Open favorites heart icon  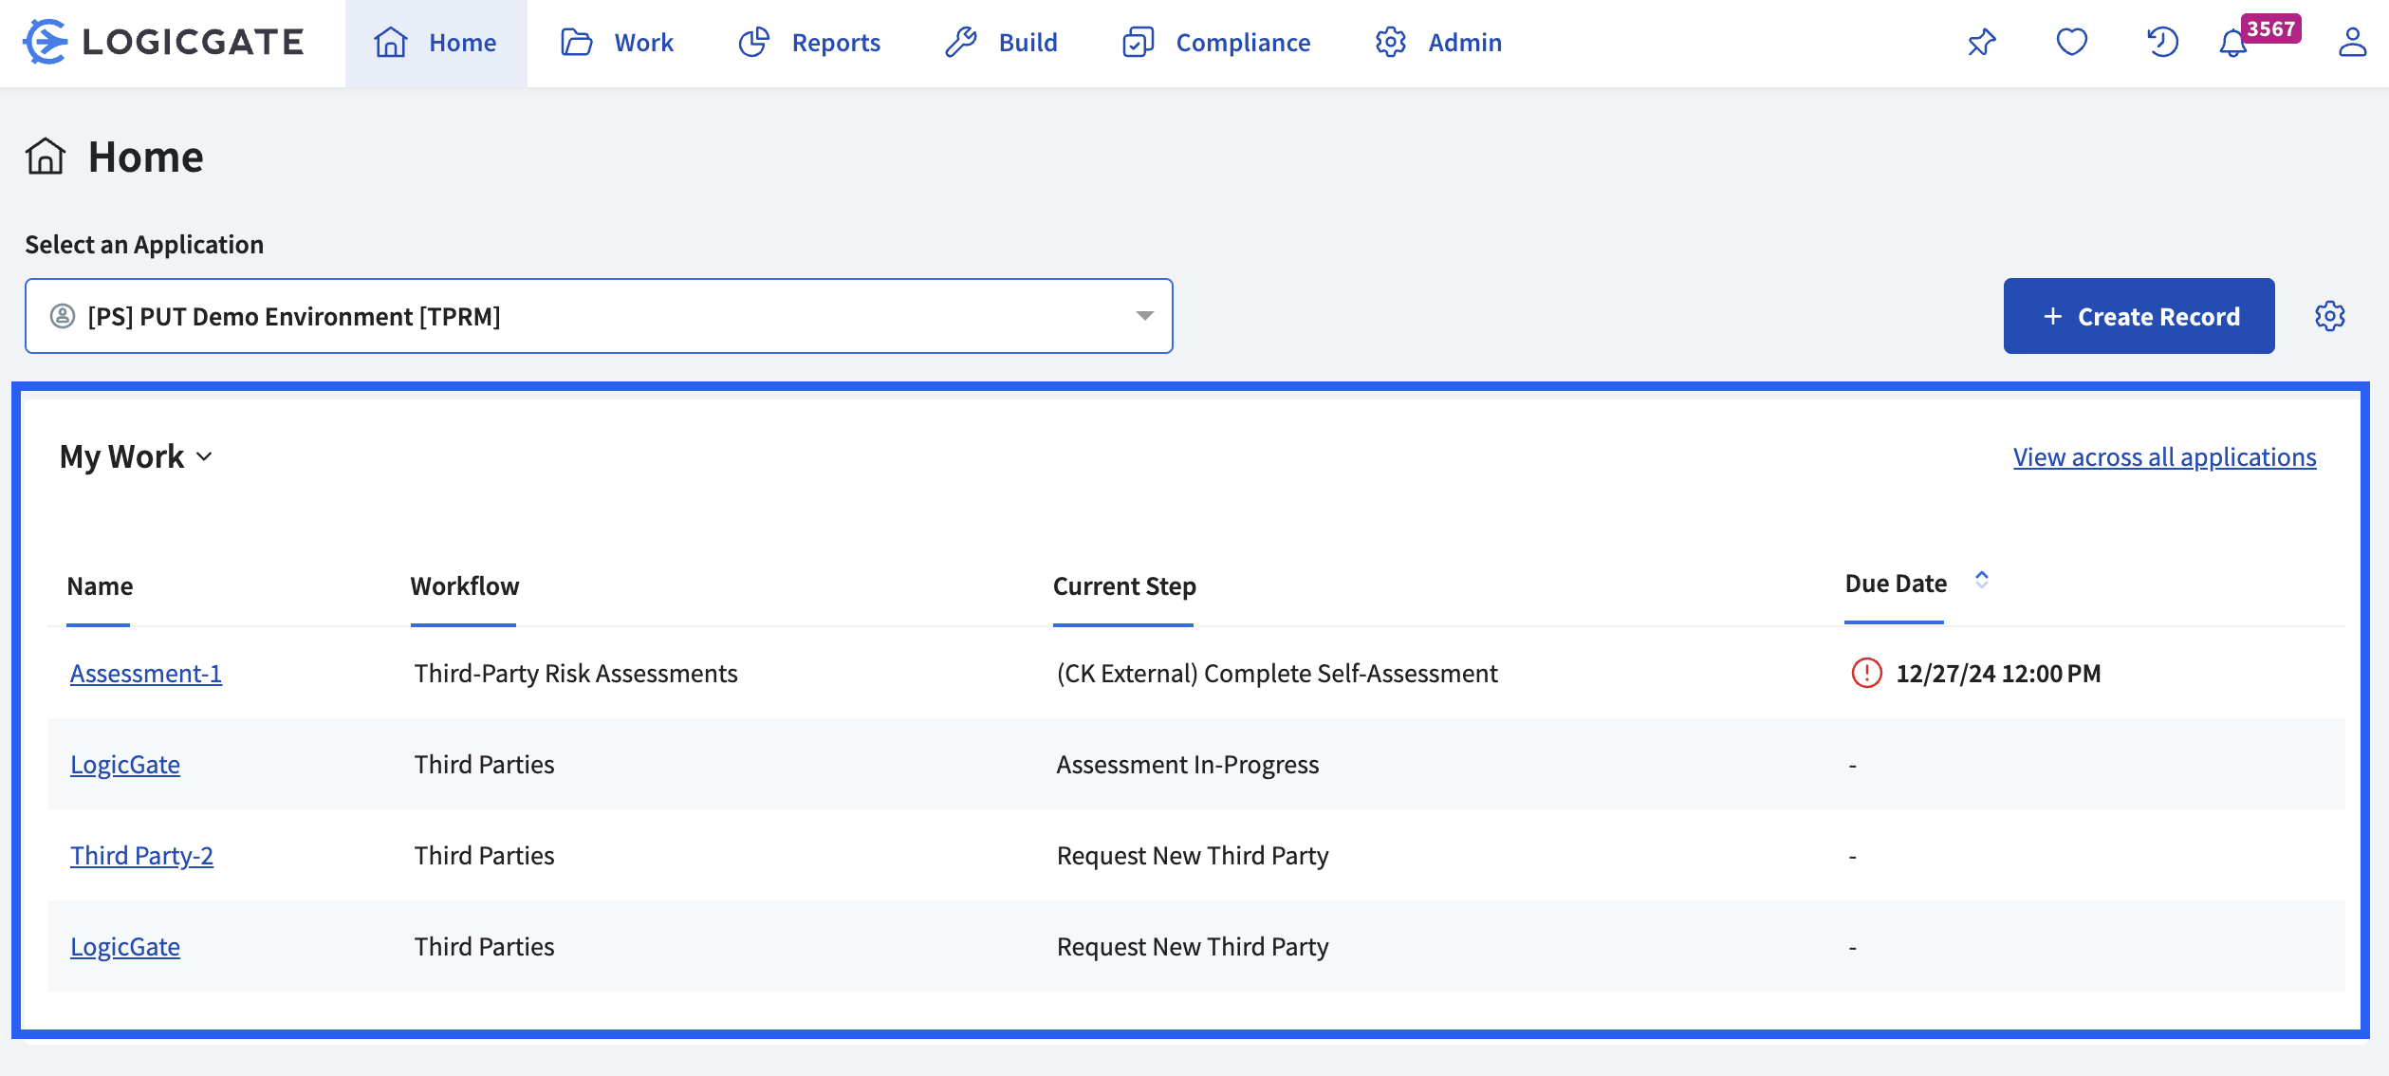pos(2071,42)
